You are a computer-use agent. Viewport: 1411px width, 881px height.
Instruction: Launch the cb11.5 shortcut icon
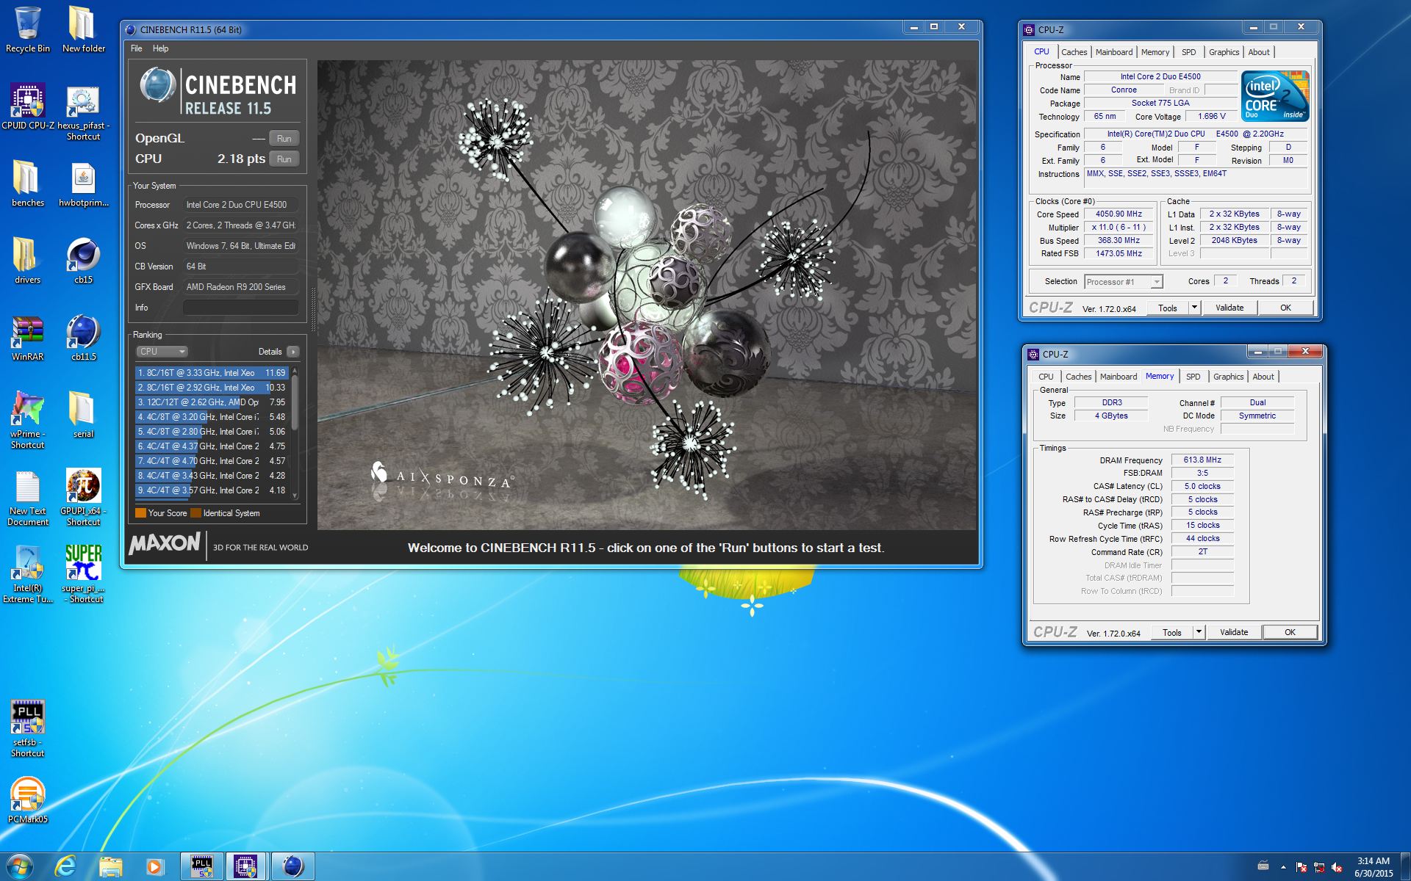click(83, 338)
